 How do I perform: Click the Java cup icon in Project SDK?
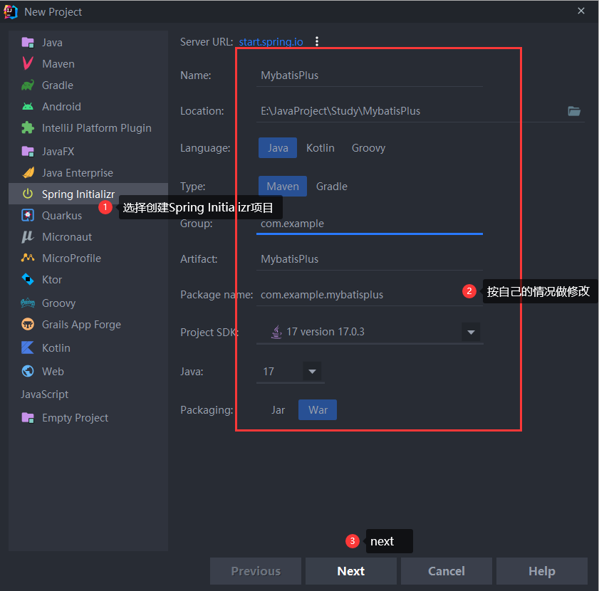pyautogui.click(x=276, y=332)
